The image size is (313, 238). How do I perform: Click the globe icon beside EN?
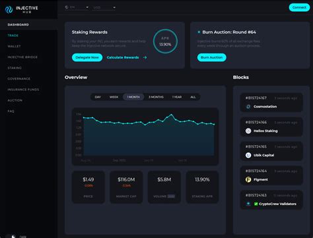pos(67,7)
